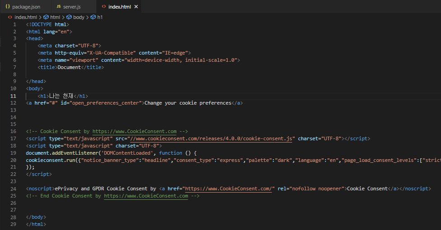Click the "headline" value on line 20
The width and height of the screenshot is (441, 230).
[x=156, y=160]
